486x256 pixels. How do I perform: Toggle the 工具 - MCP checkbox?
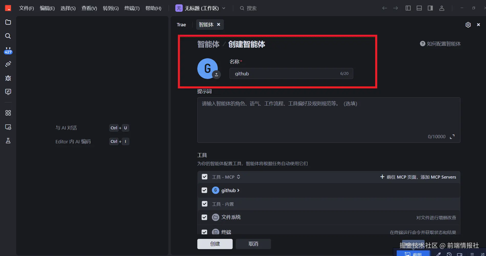coord(204,177)
